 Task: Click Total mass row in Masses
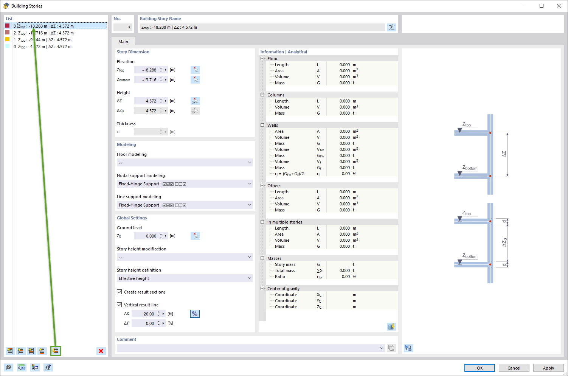[x=333, y=270]
